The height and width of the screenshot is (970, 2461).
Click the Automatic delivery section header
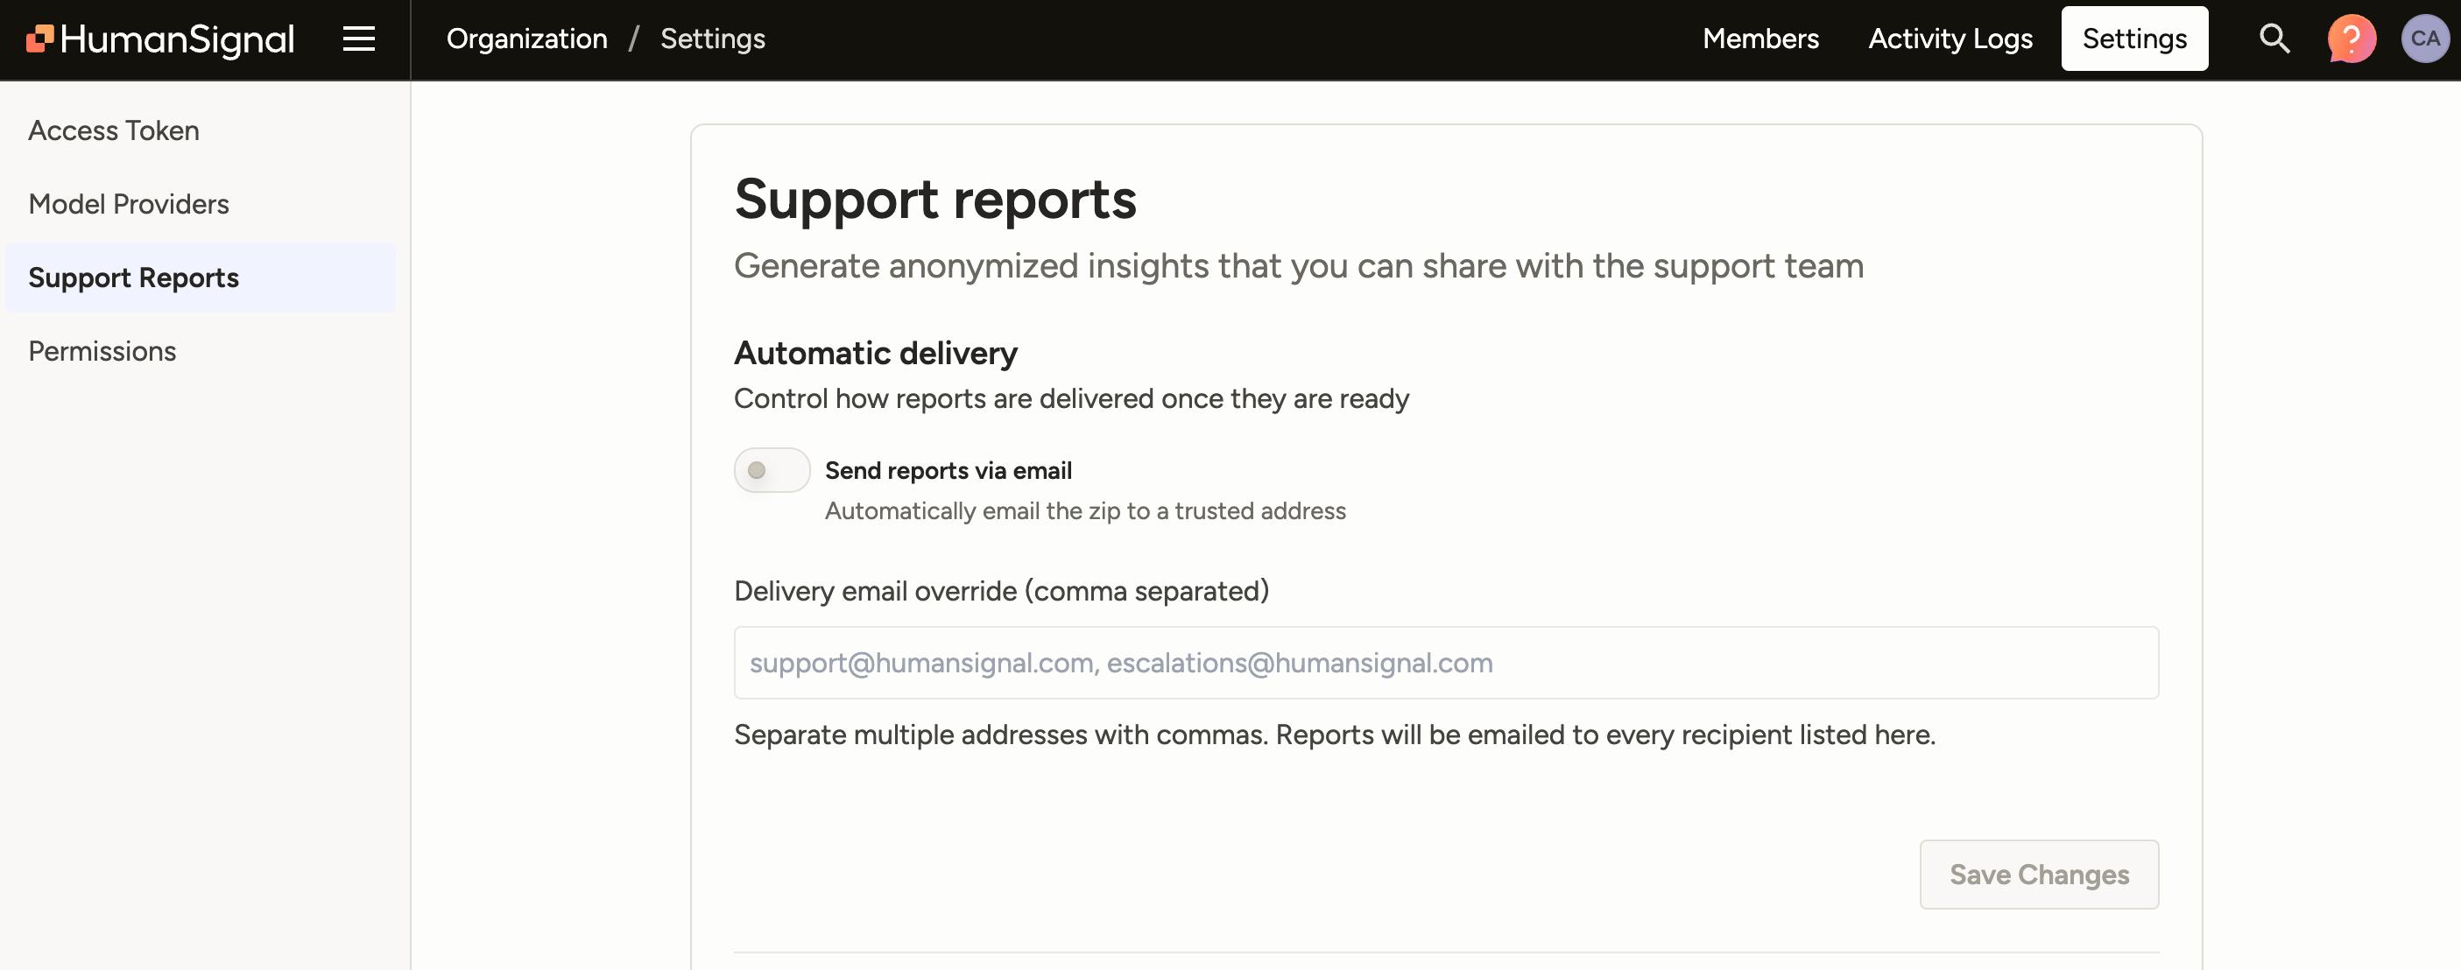click(x=875, y=352)
